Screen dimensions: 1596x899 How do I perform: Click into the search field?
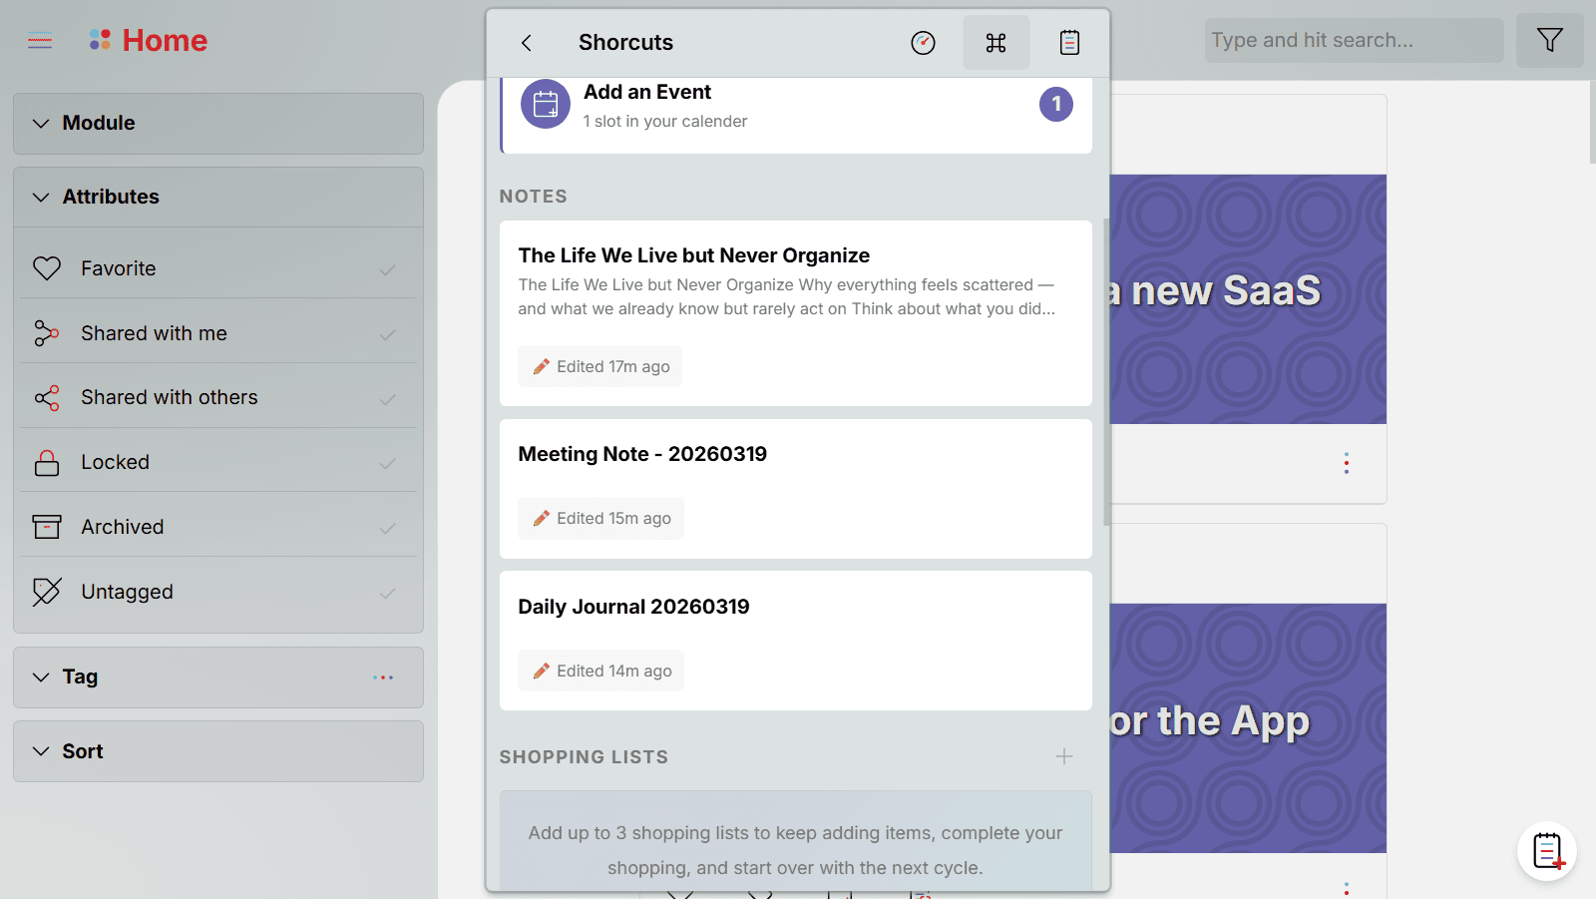pos(1352,40)
